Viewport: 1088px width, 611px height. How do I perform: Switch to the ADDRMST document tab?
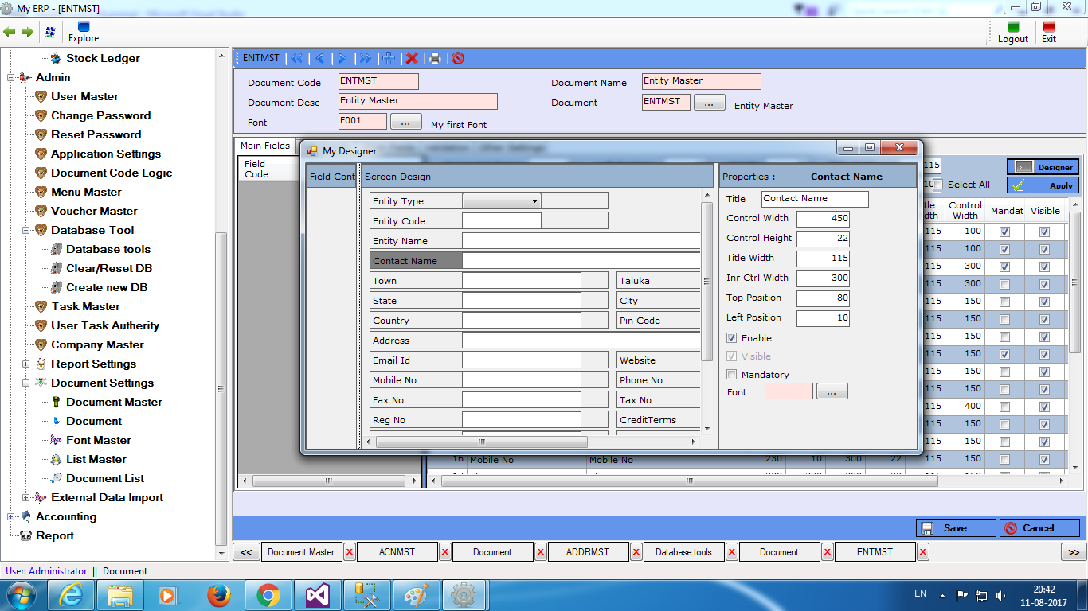coord(588,552)
